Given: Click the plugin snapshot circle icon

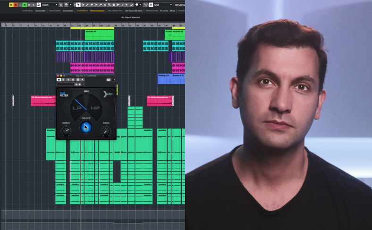Looking at the screenshot, I should point(78,80).
